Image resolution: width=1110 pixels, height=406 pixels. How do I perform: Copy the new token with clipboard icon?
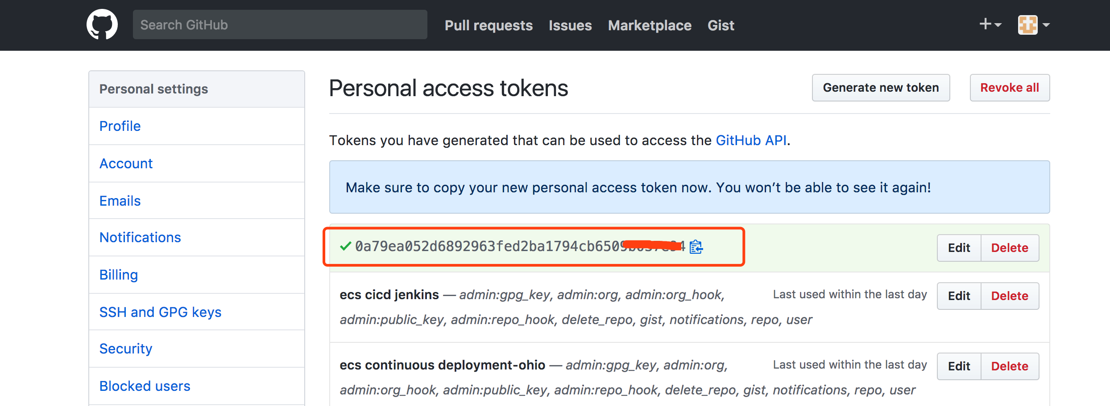coord(696,247)
